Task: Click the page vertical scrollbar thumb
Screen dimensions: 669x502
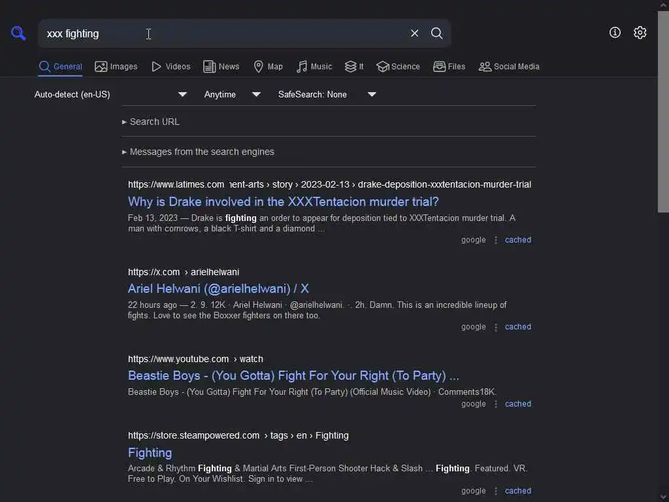Action: (x=663, y=112)
